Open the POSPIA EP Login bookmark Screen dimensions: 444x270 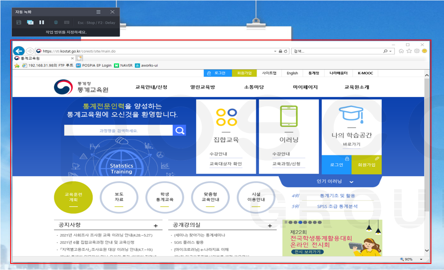(x=94, y=65)
